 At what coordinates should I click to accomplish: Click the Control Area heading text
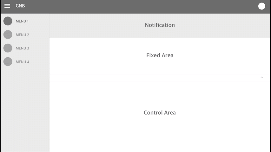coord(160,113)
